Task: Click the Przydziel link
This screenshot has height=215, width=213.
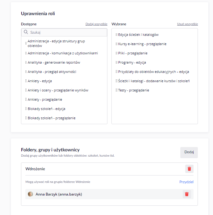Action: click(186, 182)
